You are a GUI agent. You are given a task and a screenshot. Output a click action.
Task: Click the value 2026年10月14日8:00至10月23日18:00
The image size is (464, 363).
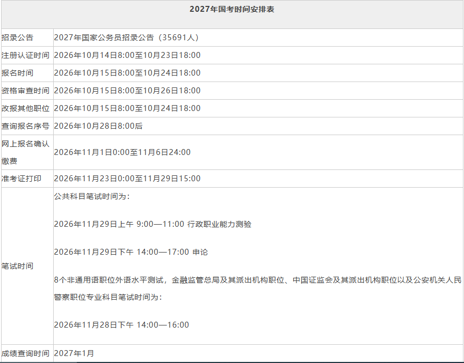point(127,55)
